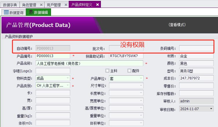Open the 审核日期 date picker arrow

211,109
